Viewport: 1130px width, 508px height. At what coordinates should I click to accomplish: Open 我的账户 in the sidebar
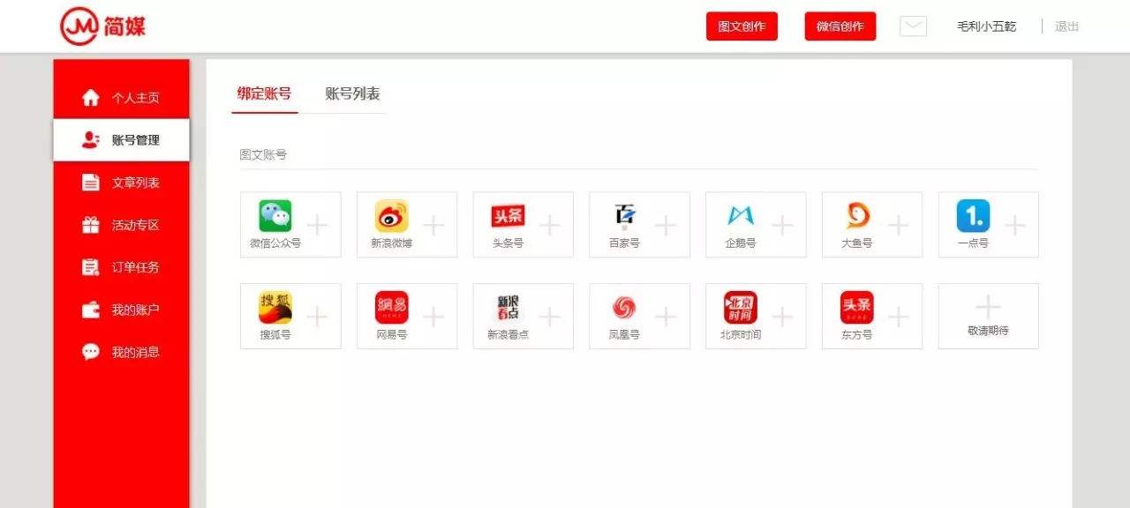pos(121,310)
